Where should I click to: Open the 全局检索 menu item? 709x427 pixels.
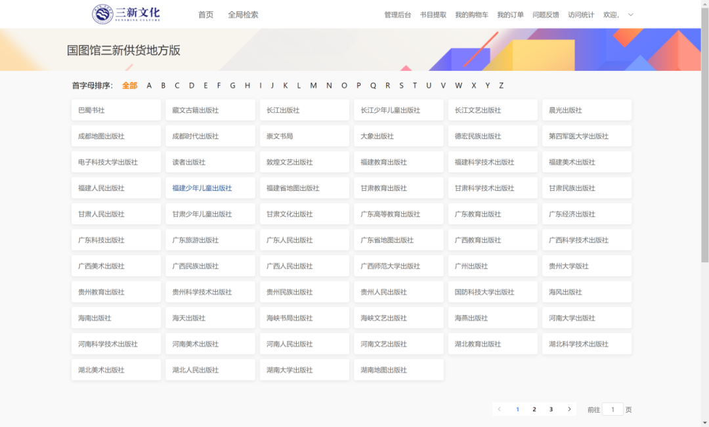click(x=244, y=14)
